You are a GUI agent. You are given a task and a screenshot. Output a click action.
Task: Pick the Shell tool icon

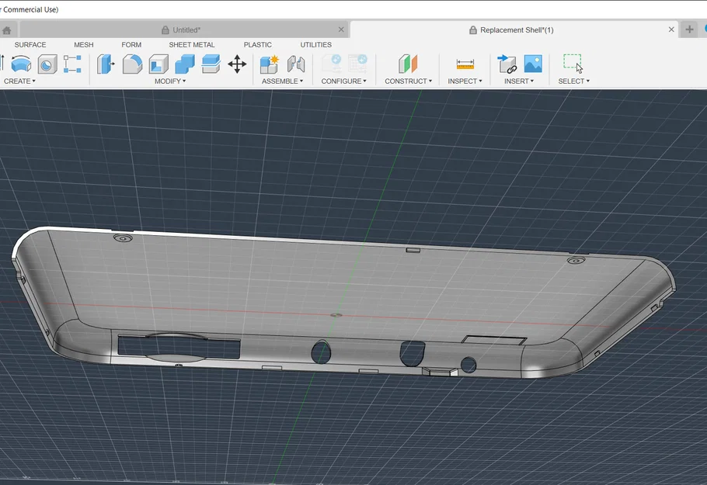pyautogui.click(x=158, y=64)
